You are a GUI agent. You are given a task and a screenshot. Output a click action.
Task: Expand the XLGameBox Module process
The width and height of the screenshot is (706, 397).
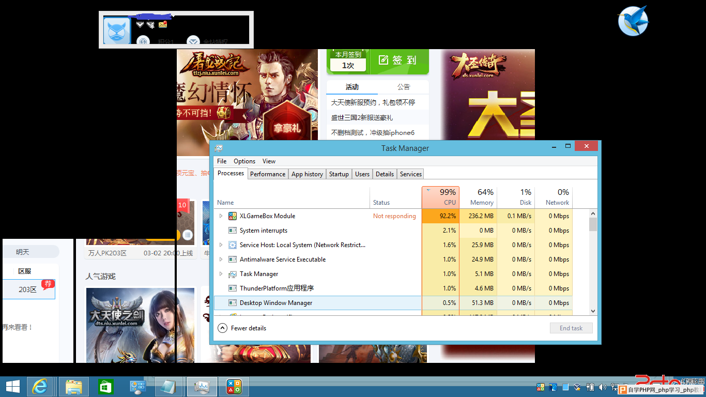click(x=221, y=216)
